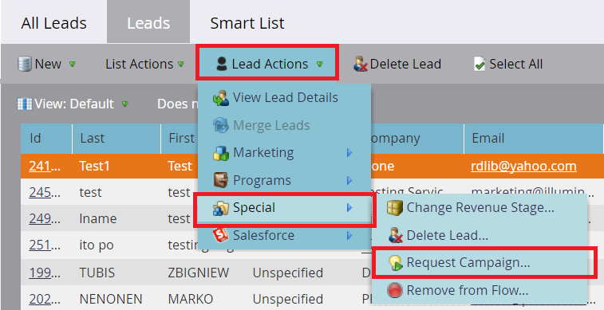Click the Delete Lead toolbar icon
Image resolution: width=604 pixels, height=310 pixels.
361,64
